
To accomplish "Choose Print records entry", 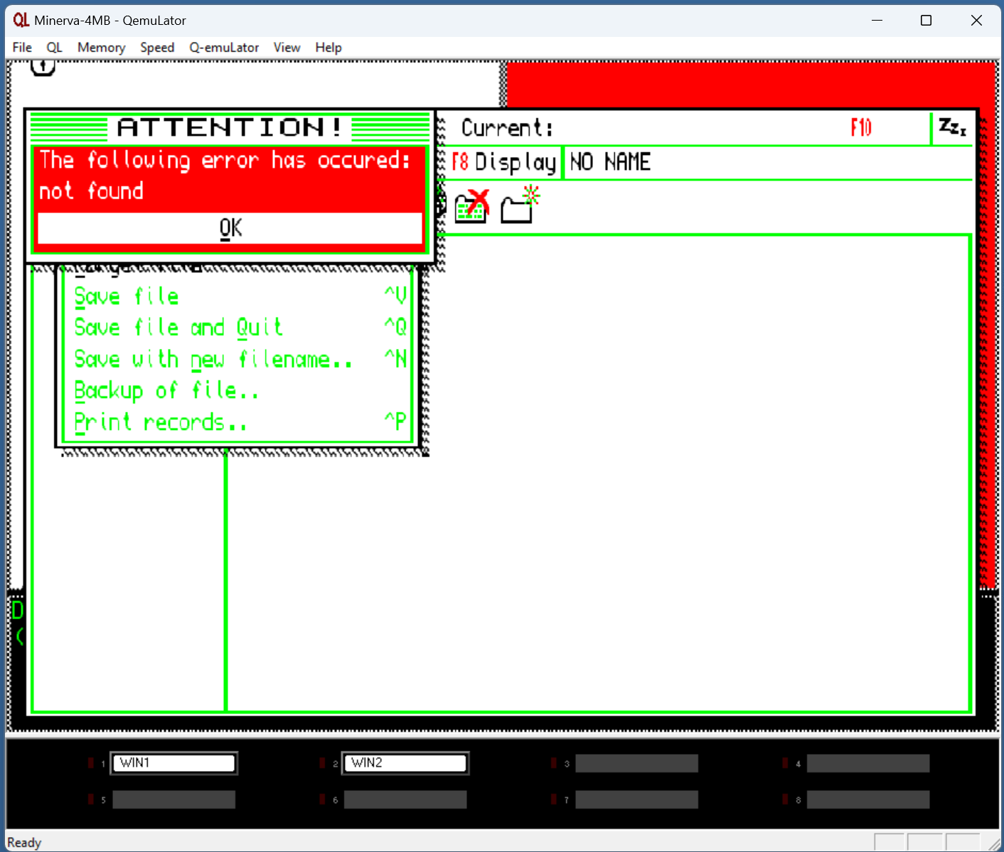I will click(240, 422).
